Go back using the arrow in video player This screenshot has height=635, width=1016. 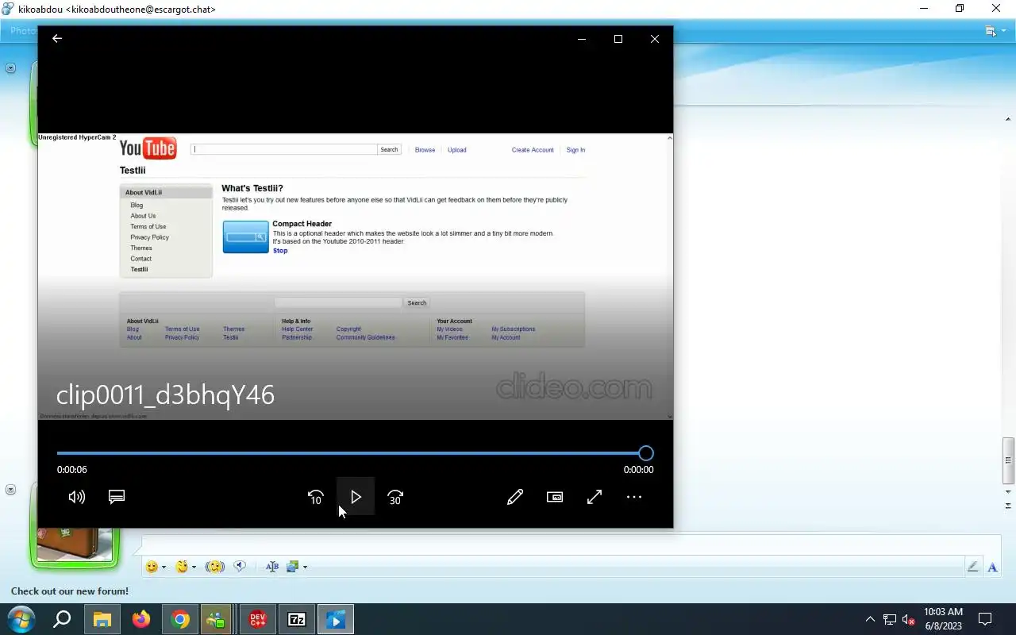point(57,39)
